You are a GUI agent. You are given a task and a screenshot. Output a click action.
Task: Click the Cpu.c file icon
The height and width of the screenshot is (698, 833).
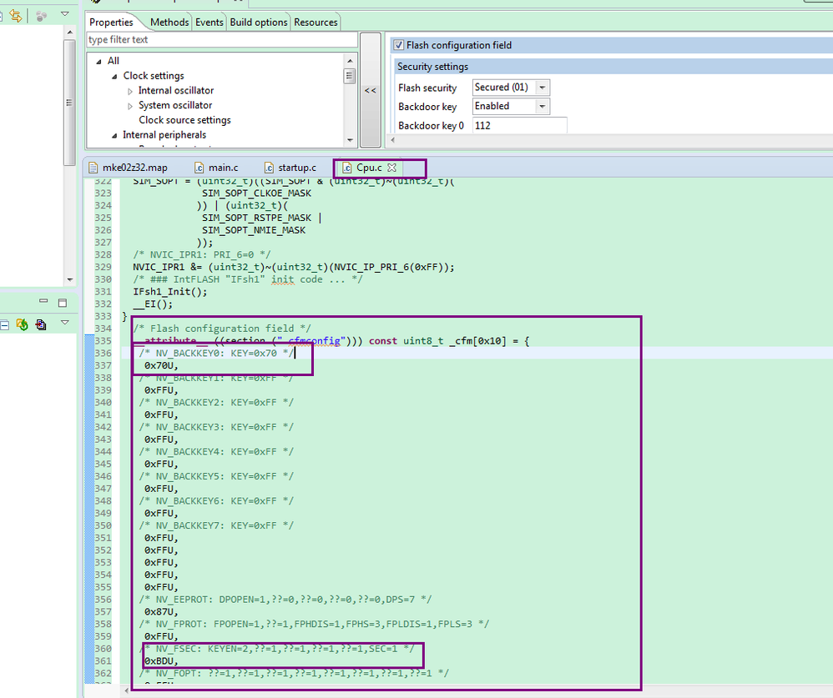tap(347, 168)
